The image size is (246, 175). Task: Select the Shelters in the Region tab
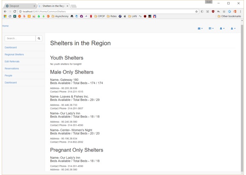tap(53, 6)
